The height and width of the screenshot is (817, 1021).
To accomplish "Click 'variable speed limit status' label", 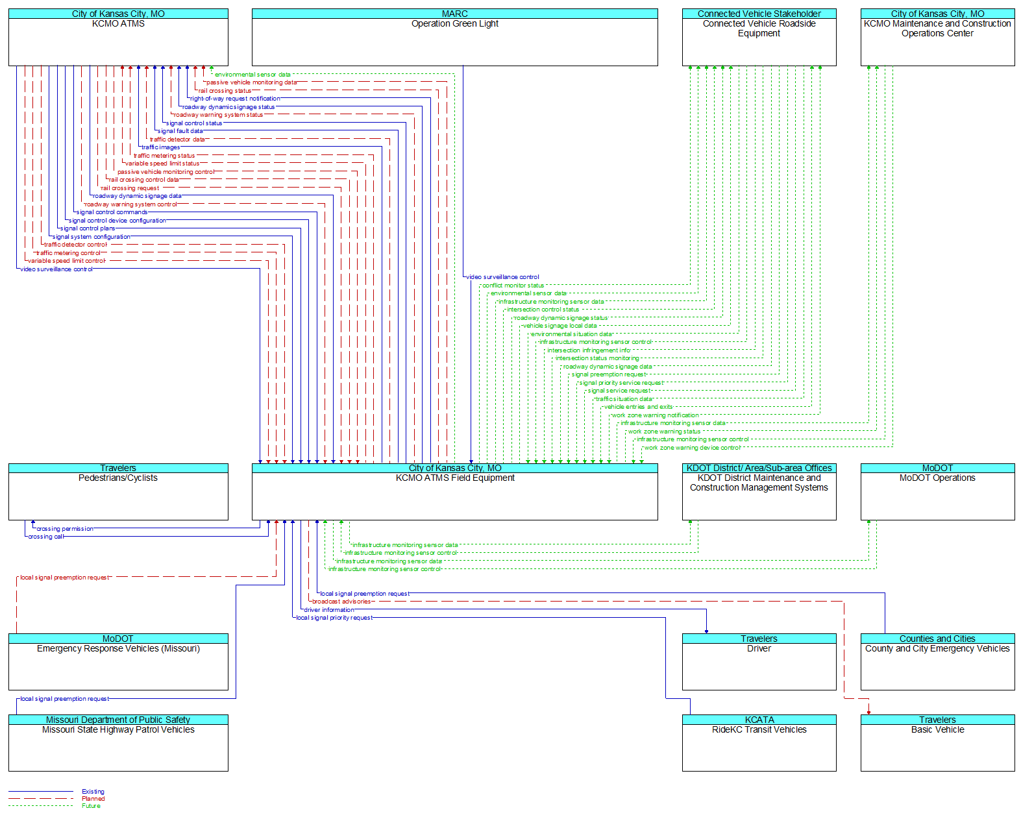I will point(162,164).
